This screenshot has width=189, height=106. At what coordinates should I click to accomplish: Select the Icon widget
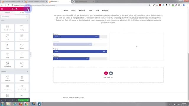[22, 64]
